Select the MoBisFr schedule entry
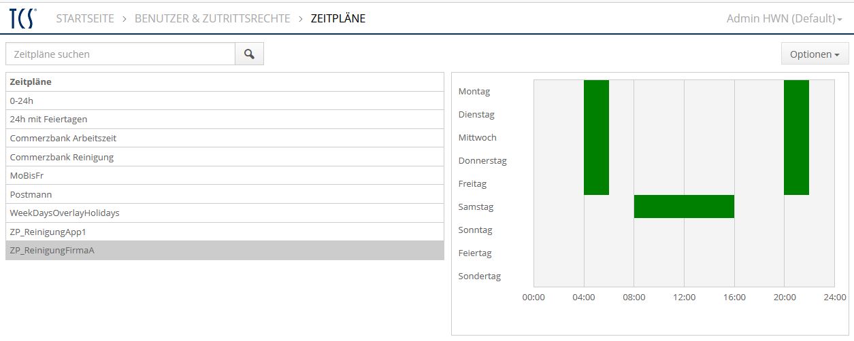Viewport: 854px width, 341px height. (27, 175)
